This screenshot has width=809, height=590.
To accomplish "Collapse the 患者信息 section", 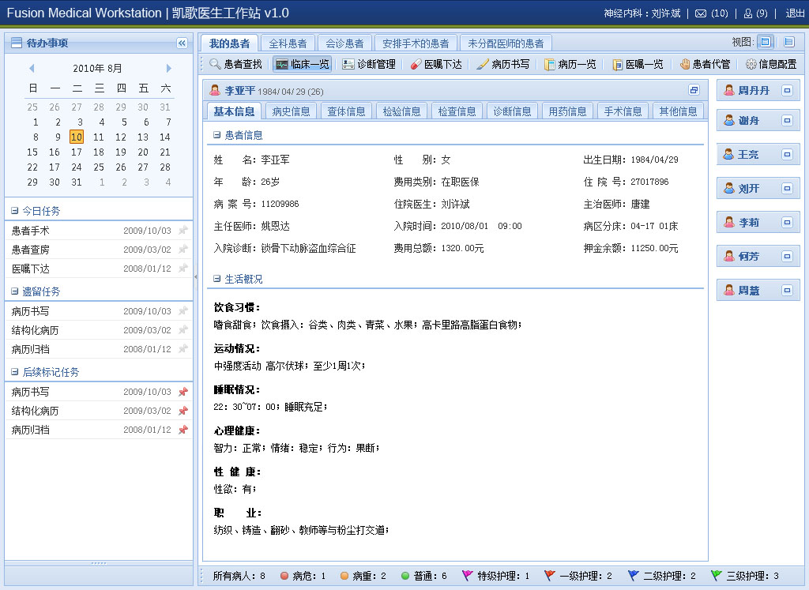I will (x=217, y=135).
